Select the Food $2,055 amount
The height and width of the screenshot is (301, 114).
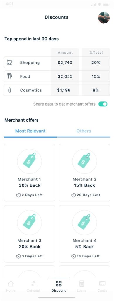[x=65, y=76]
